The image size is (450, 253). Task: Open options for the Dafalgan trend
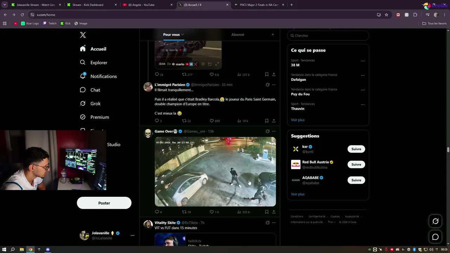pos(363,75)
